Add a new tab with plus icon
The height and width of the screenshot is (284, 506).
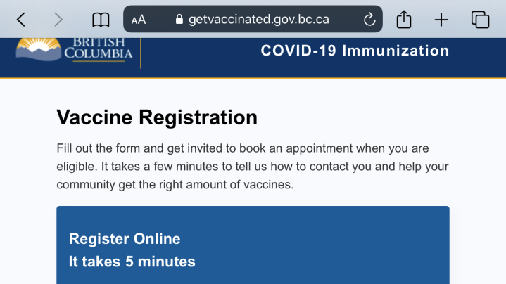(x=441, y=20)
